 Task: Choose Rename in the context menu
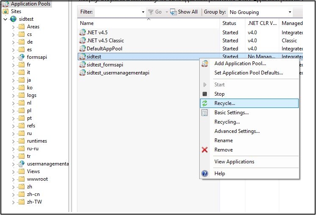click(223, 141)
